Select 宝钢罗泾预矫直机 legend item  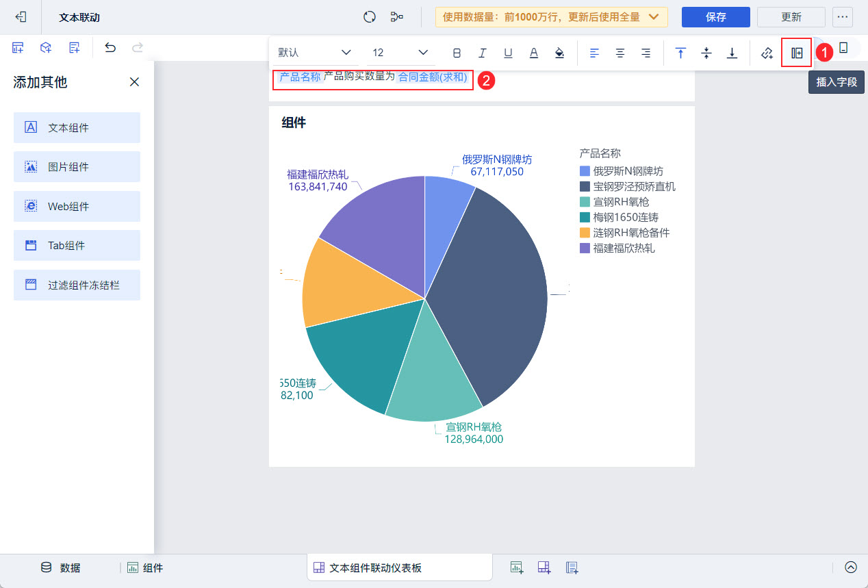tap(628, 186)
